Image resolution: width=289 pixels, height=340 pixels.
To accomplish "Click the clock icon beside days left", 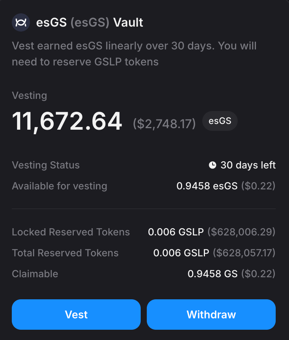I will pos(213,165).
